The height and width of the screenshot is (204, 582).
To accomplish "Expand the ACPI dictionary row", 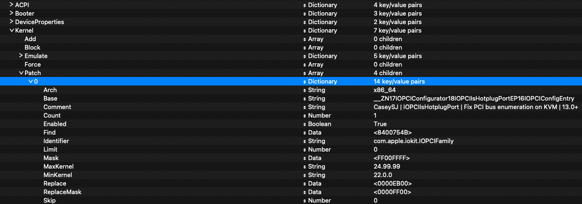I will [x=11, y=5].
